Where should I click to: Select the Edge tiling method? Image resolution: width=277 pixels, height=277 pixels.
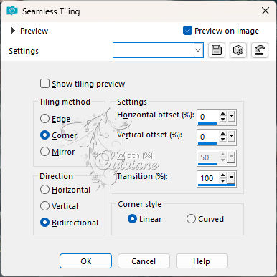pyautogui.click(x=44, y=119)
